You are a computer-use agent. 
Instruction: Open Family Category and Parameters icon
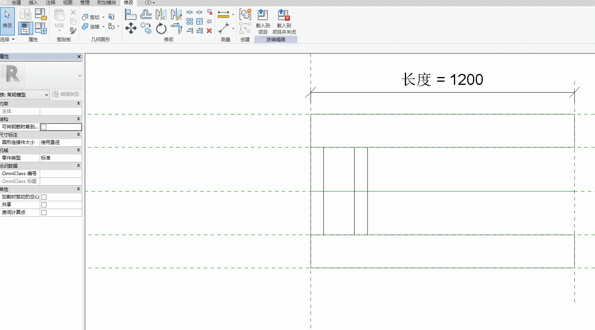pyautogui.click(x=41, y=14)
